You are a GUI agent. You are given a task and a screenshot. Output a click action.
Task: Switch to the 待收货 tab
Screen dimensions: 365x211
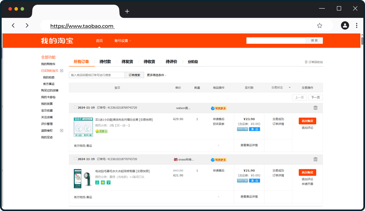(x=150, y=62)
